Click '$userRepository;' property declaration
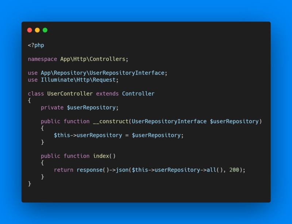 (x=93, y=108)
